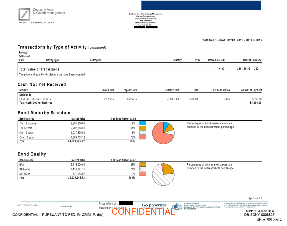Select the salmon Not Rated swatch

[143, 174]
